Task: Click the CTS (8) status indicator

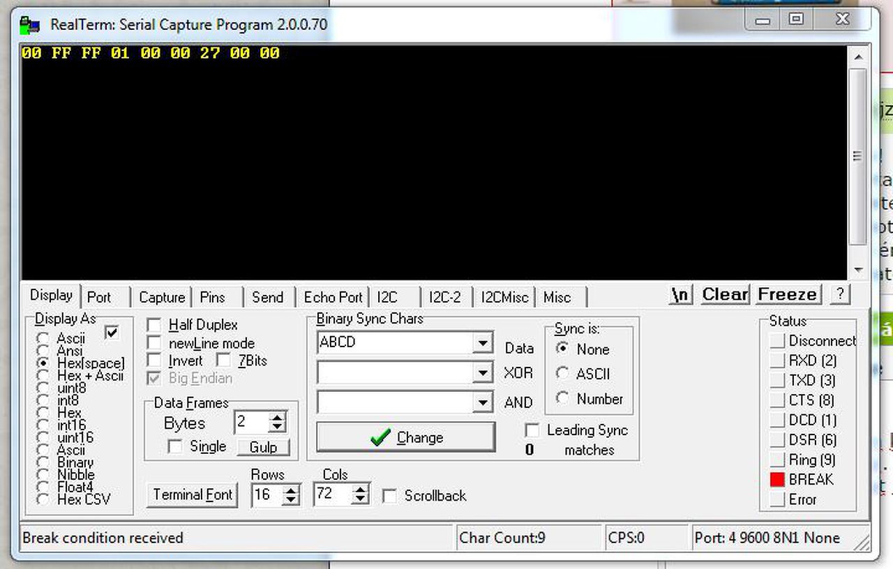Action: [777, 400]
